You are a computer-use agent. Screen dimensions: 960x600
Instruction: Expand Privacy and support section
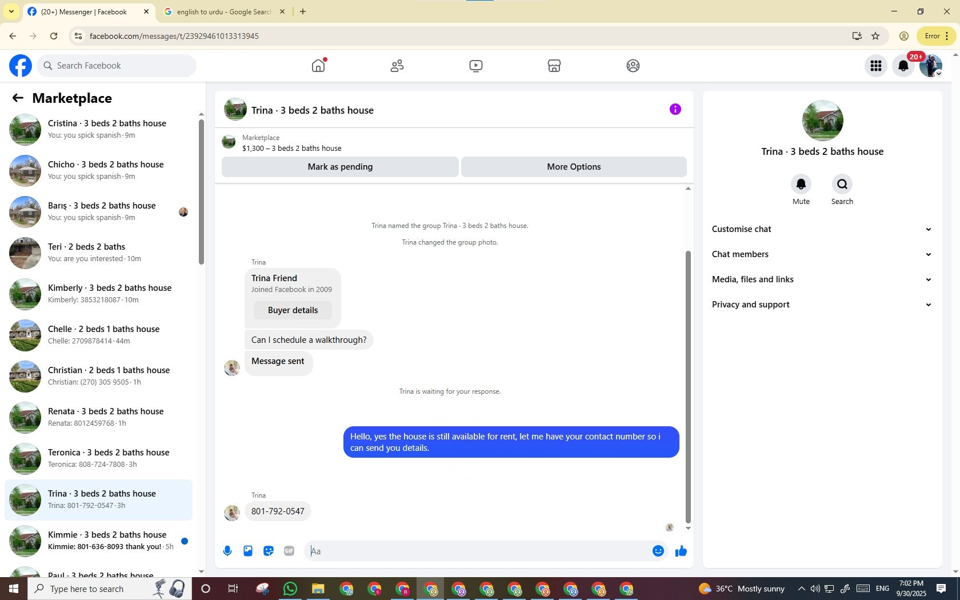pos(822,305)
